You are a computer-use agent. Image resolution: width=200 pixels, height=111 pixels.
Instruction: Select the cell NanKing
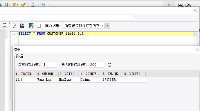(69, 80)
